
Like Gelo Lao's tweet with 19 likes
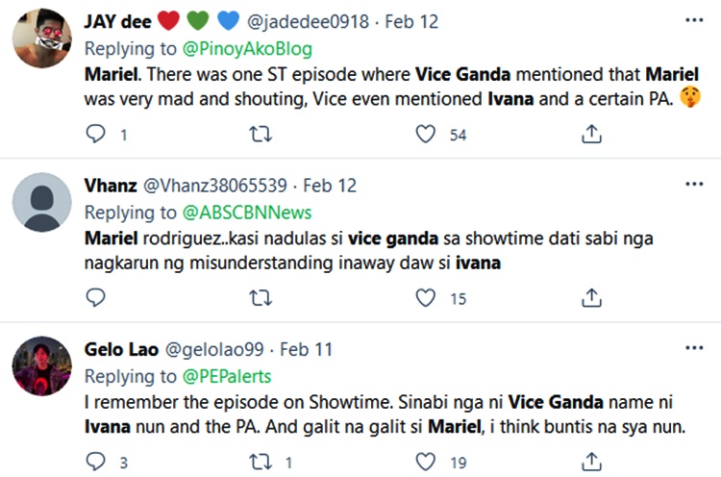(425, 462)
